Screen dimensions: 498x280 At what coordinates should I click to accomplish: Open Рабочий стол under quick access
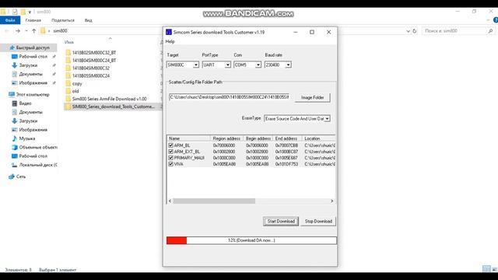point(33,57)
